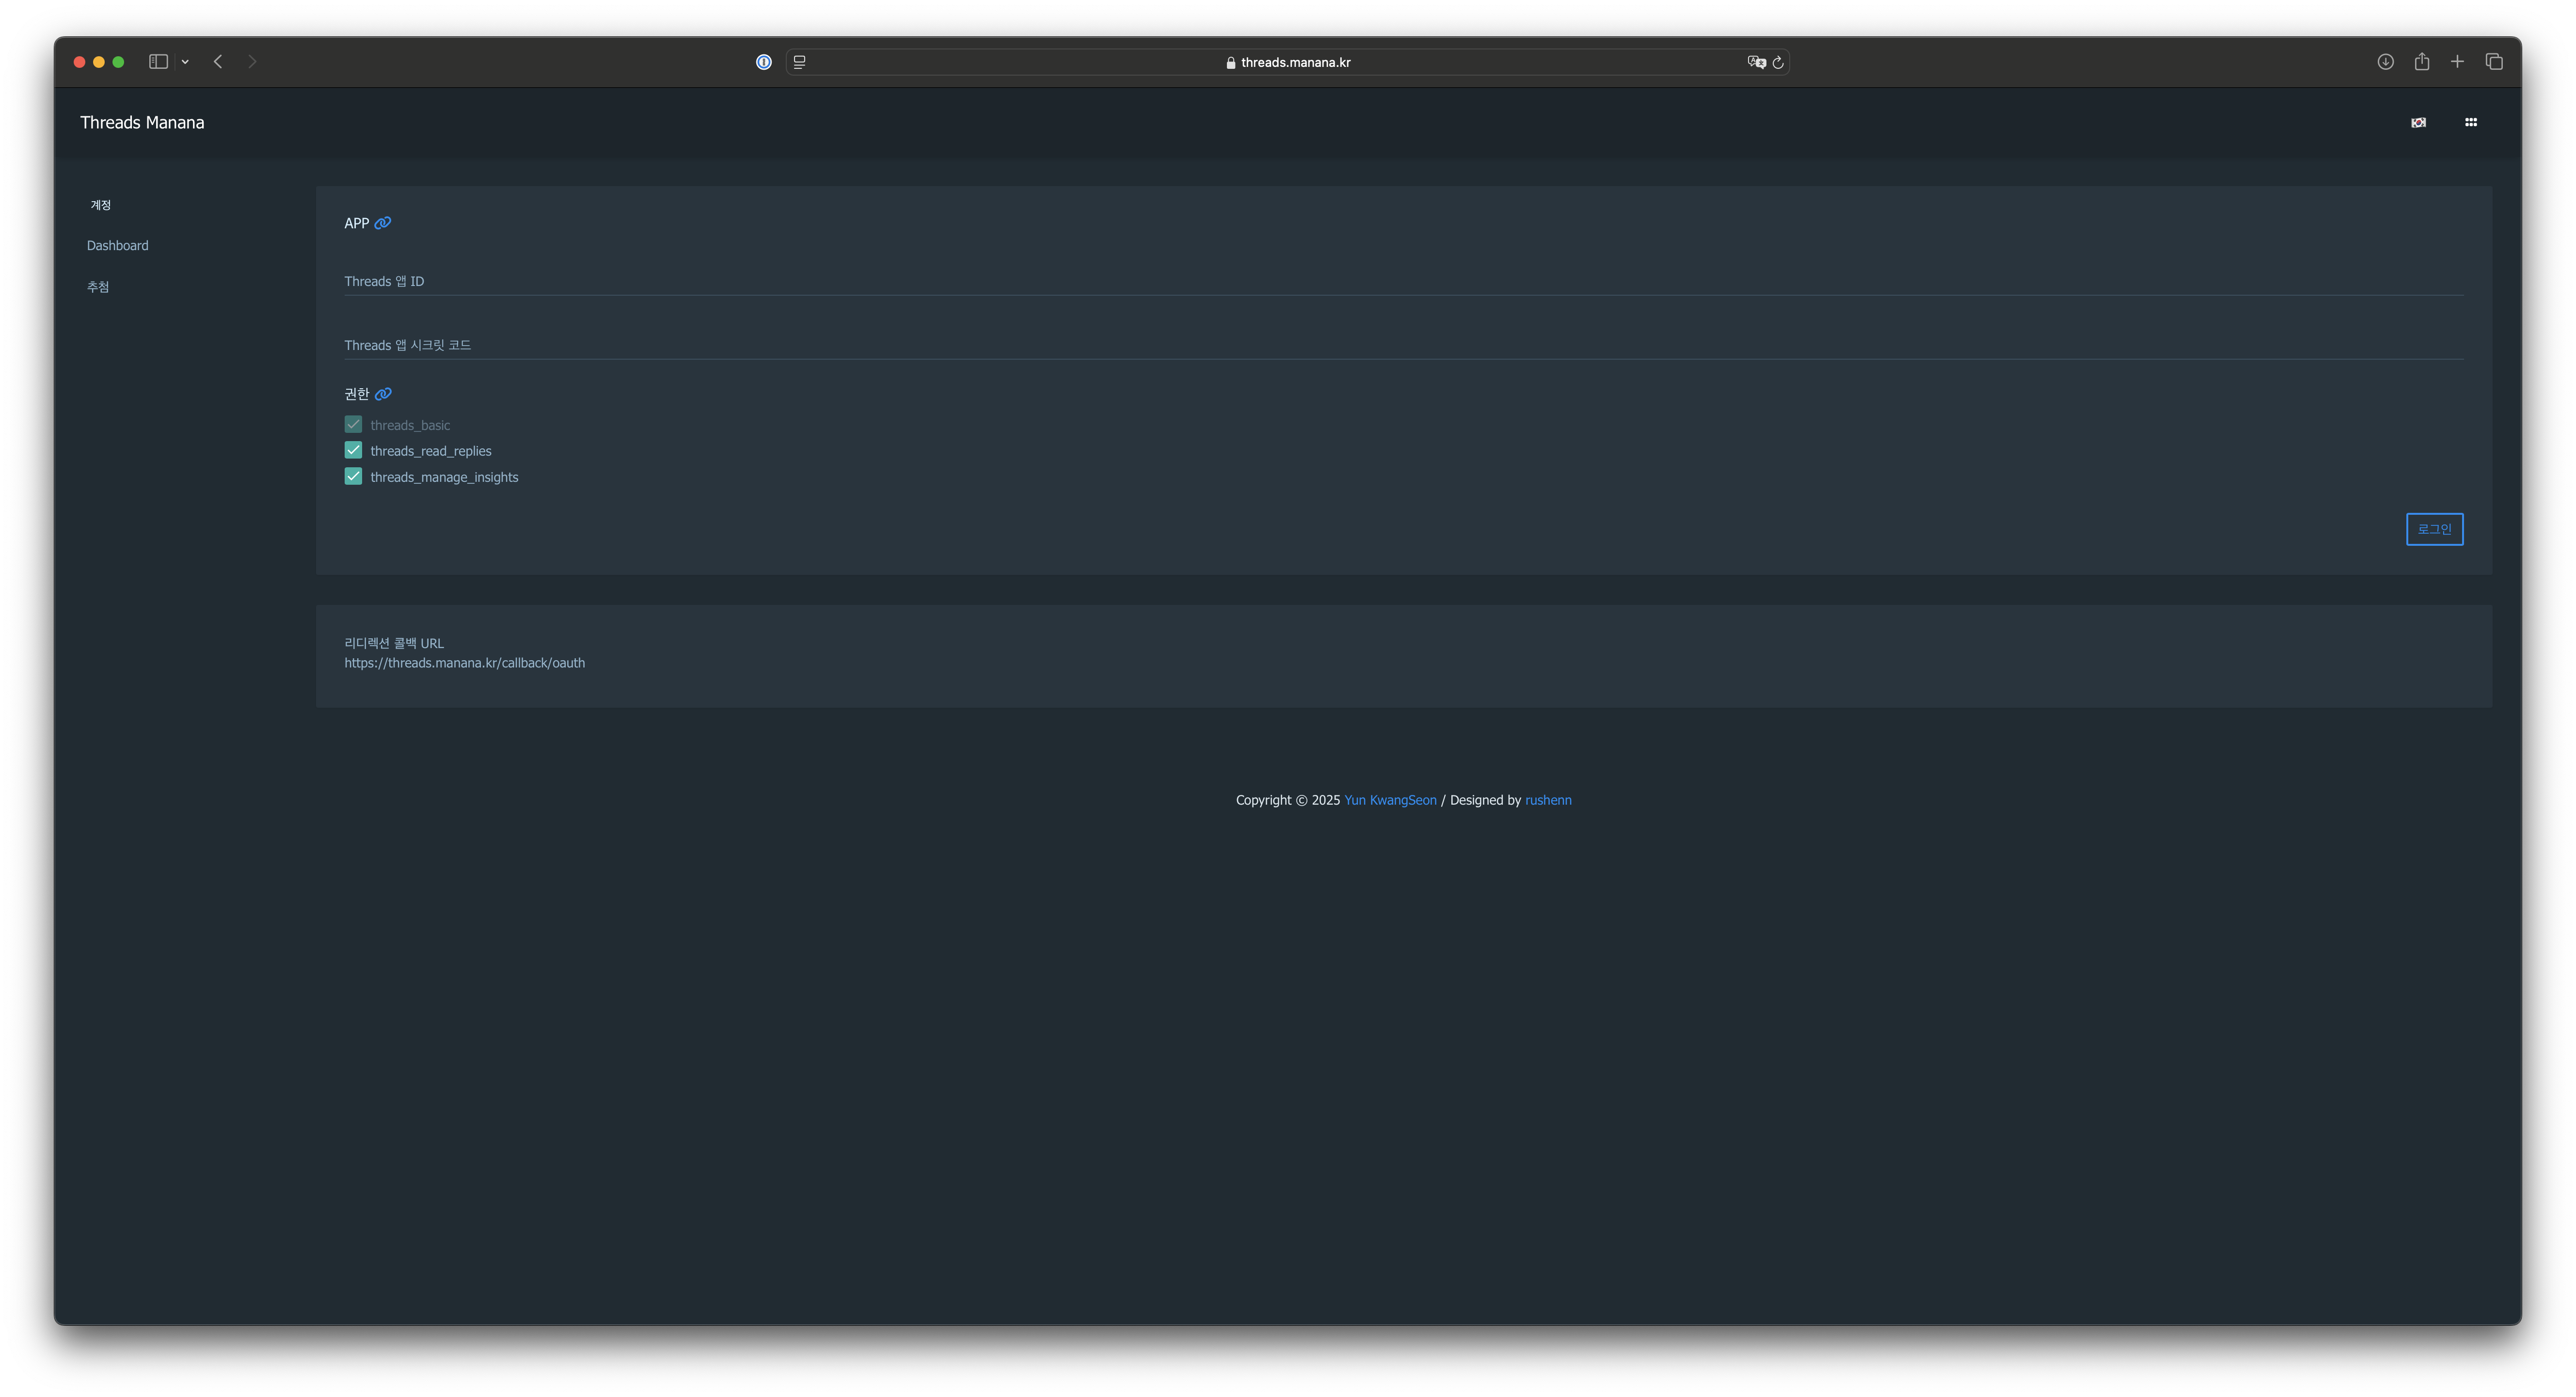This screenshot has height=1397, width=2576.
Task: Uncheck the threads_manage_insights checkbox
Action: coord(353,477)
